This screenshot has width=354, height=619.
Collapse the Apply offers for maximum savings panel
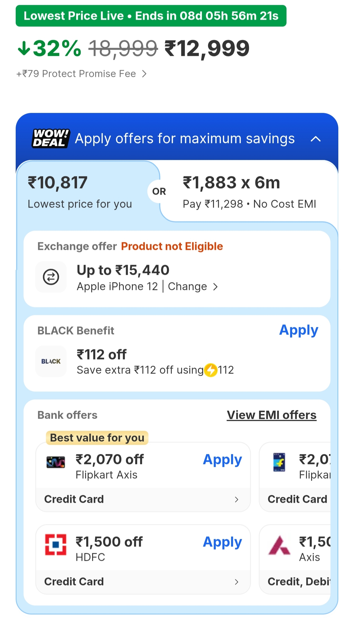coord(316,139)
